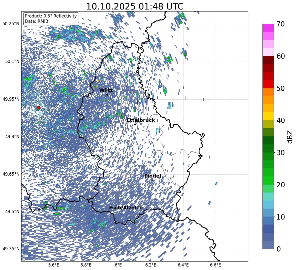Click the Wiltz city label
Image resolution: width=296 pixels, height=270 pixels.
click(106, 90)
